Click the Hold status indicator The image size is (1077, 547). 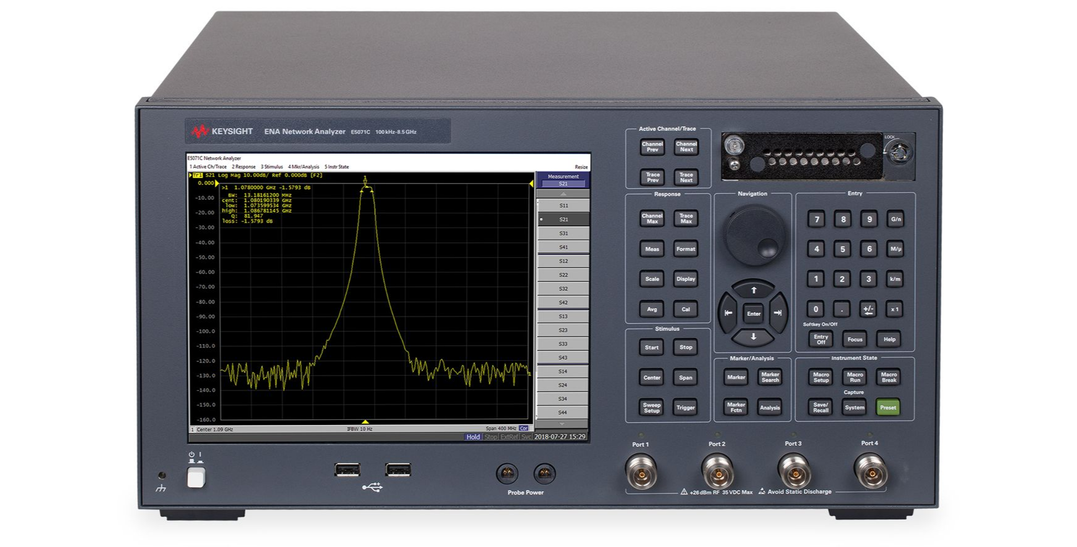[x=473, y=437]
